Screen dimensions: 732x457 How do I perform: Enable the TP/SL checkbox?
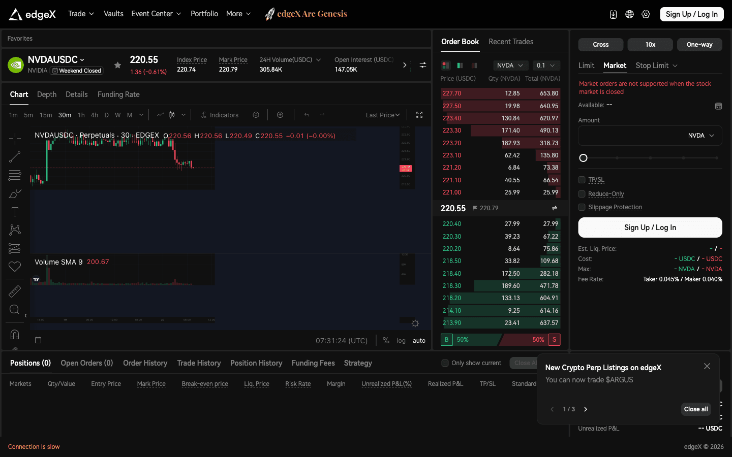click(582, 180)
